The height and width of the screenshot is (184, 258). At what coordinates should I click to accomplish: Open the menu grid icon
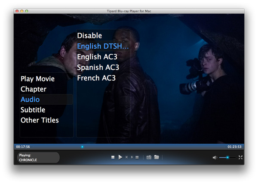[x=137, y=157]
